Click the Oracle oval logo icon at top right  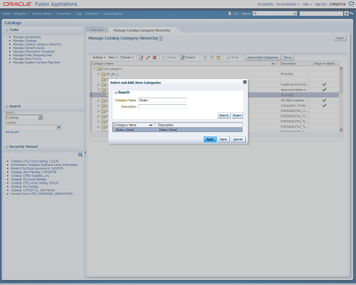[351, 4]
